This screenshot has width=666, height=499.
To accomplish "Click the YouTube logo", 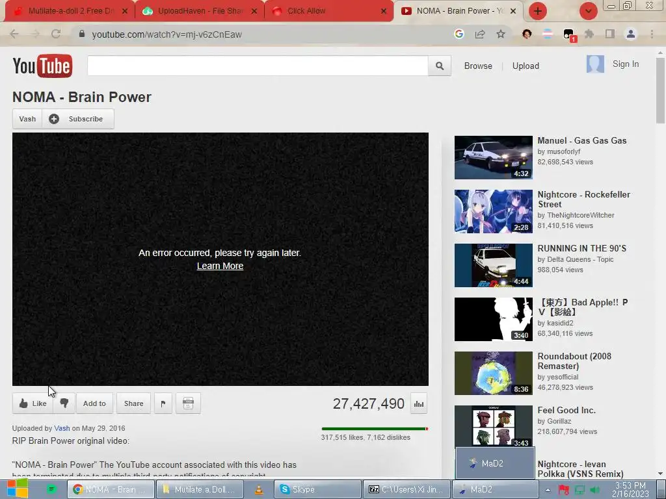I will pyautogui.click(x=42, y=66).
